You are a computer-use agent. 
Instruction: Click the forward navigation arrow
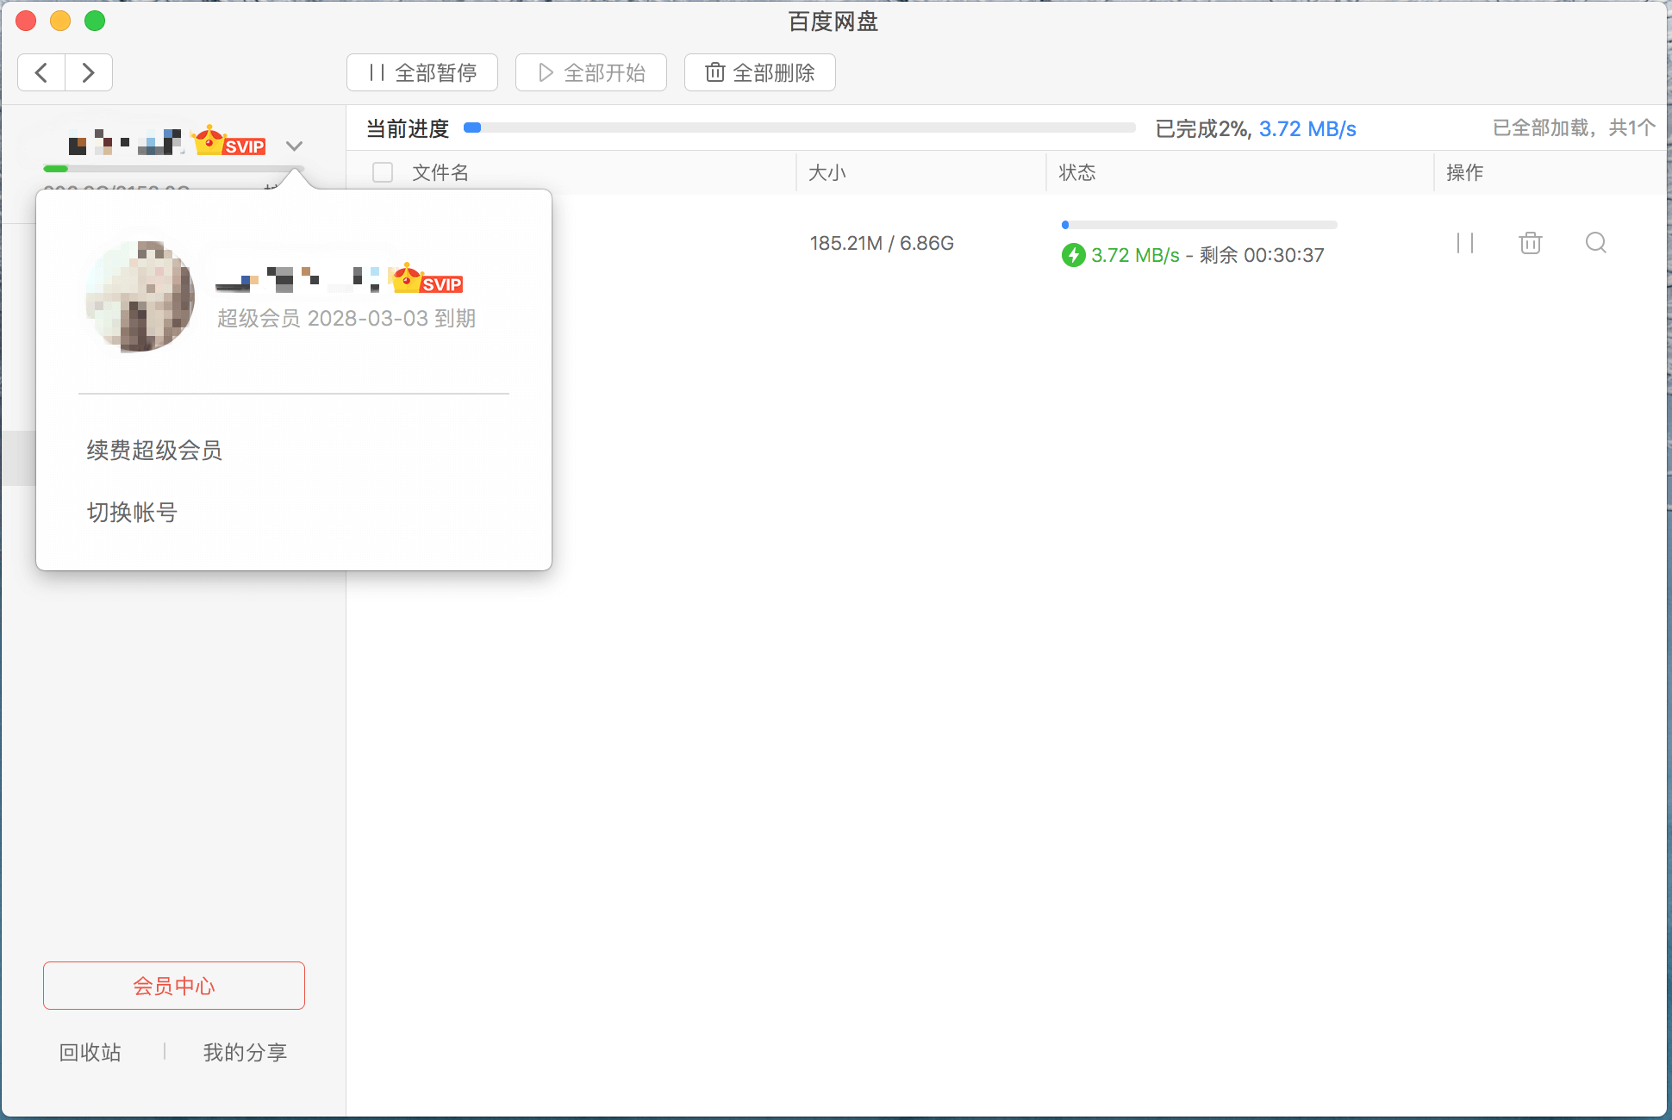(88, 72)
